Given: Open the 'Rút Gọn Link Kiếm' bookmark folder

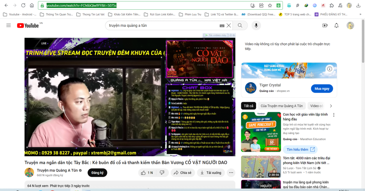Looking at the screenshot, I should 160,15.
